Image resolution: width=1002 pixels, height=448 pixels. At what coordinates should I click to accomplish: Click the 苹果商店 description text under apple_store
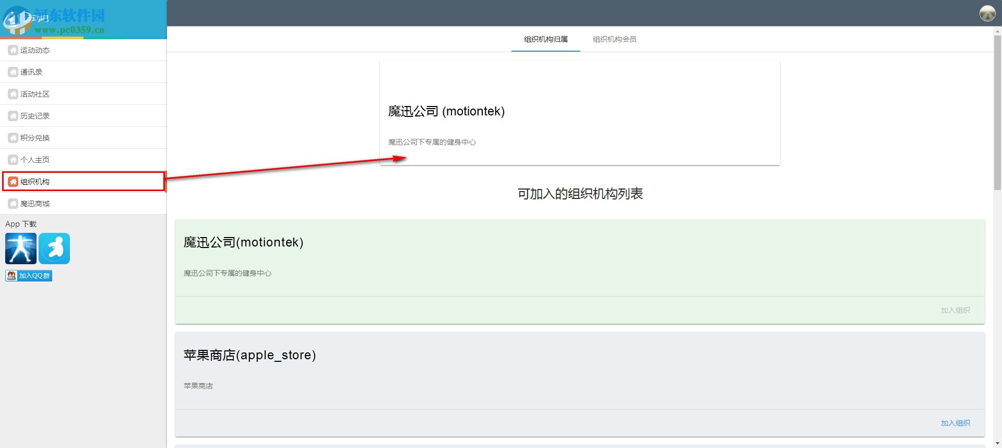coord(198,386)
